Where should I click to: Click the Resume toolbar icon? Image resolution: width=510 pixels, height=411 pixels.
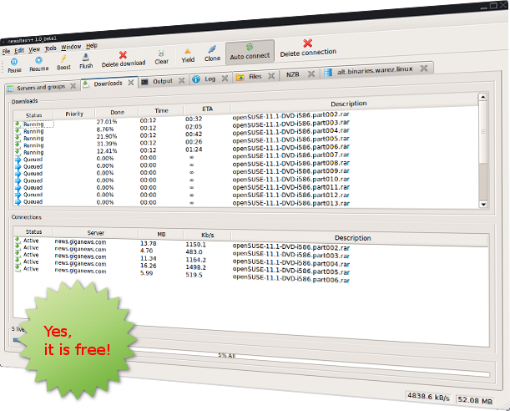coord(38,60)
